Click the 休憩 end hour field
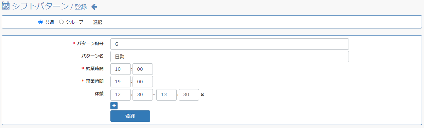Image resolution: width=424 pixels, height=128 pixels. [x=167, y=95]
